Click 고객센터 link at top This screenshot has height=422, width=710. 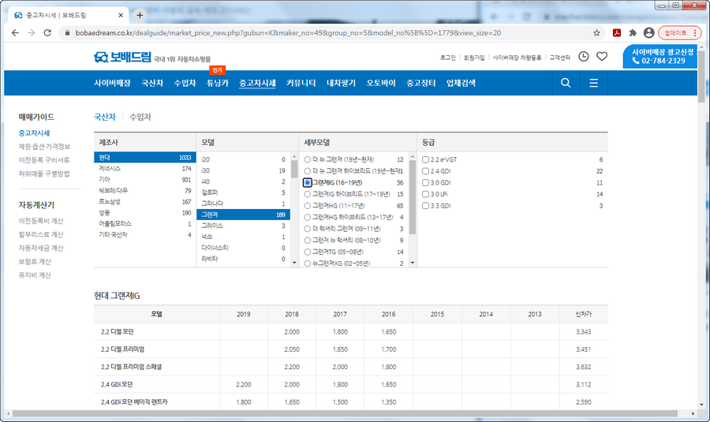(x=559, y=58)
